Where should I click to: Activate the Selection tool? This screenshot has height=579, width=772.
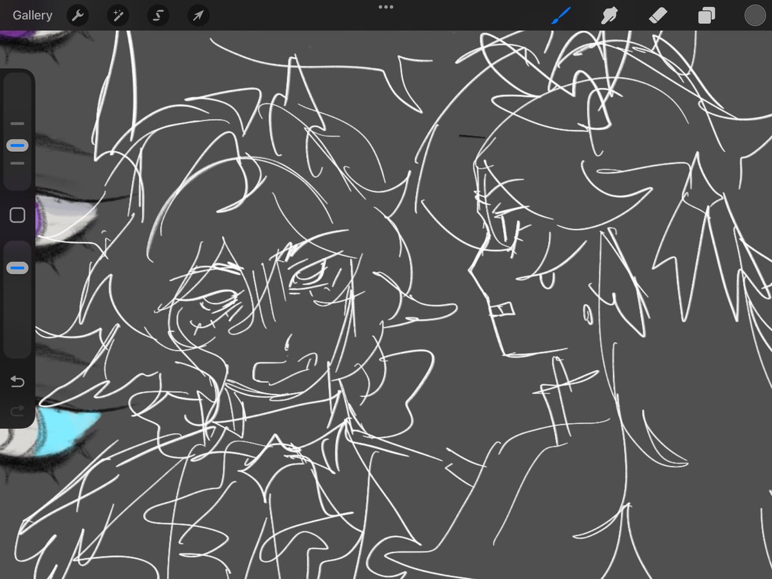pyautogui.click(x=158, y=15)
